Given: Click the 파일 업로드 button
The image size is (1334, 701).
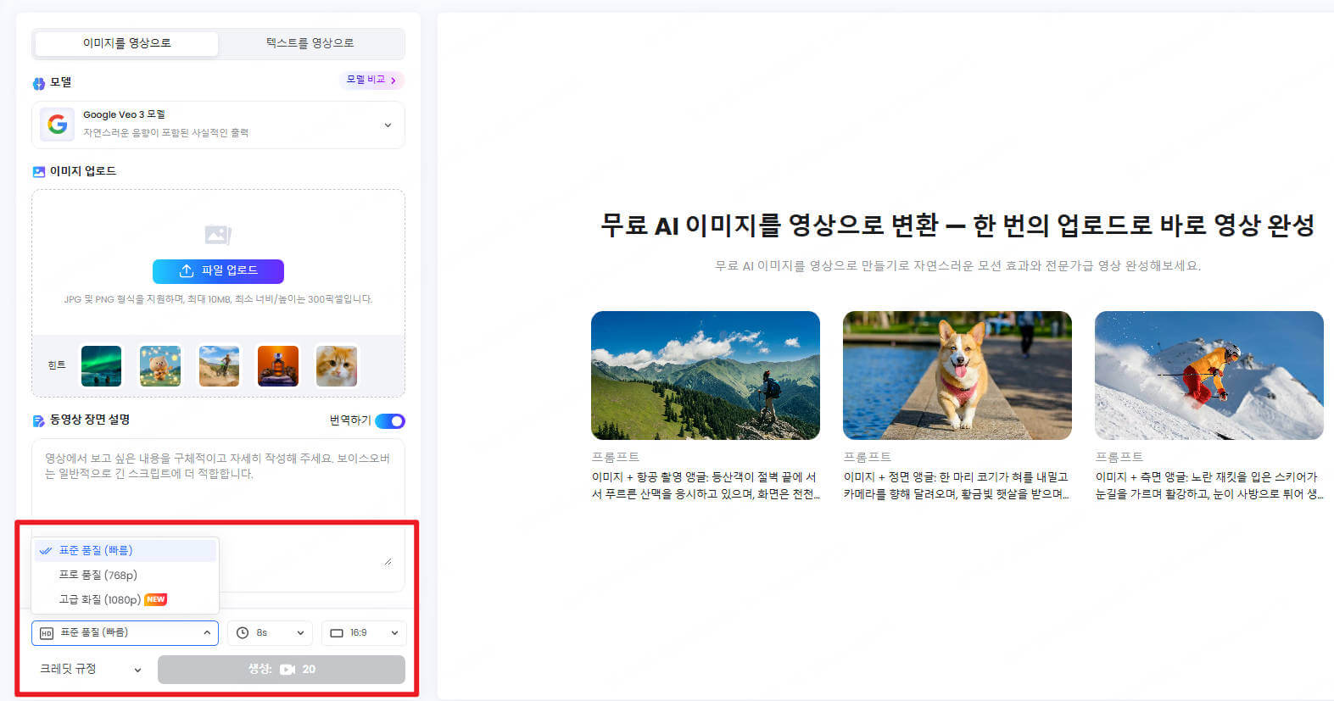Looking at the screenshot, I should (x=218, y=271).
